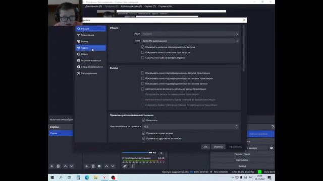Click the snap sensitivity value field
The image size is (323, 181).
[189, 127]
